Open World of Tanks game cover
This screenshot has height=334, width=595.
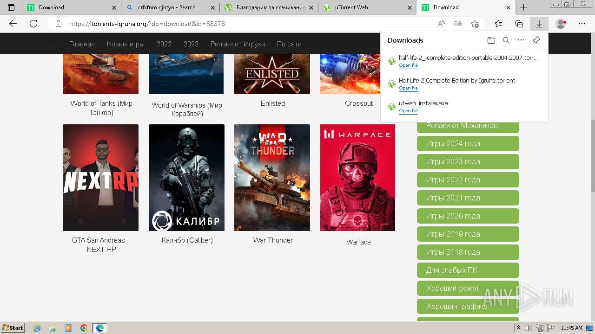pos(100,73)
